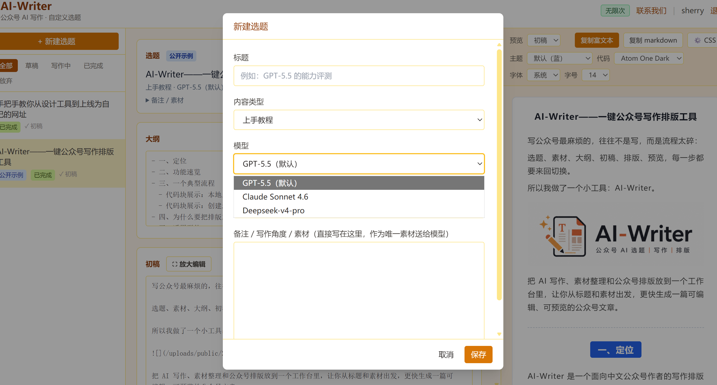
Task: Switch to the 放弃 filter tab
Action: tap(6, 81)
